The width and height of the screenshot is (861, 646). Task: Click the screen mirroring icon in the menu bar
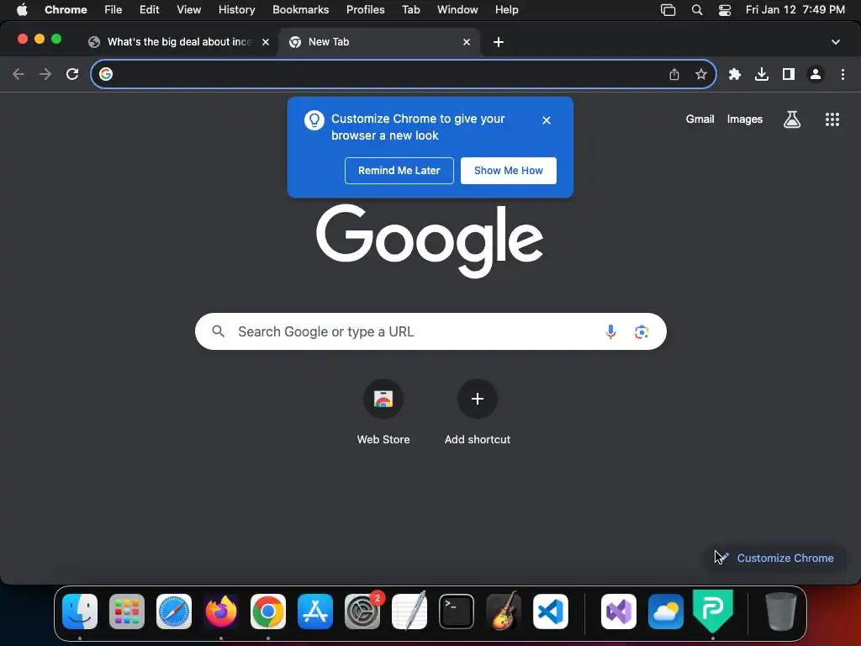(x=668, y=10)
